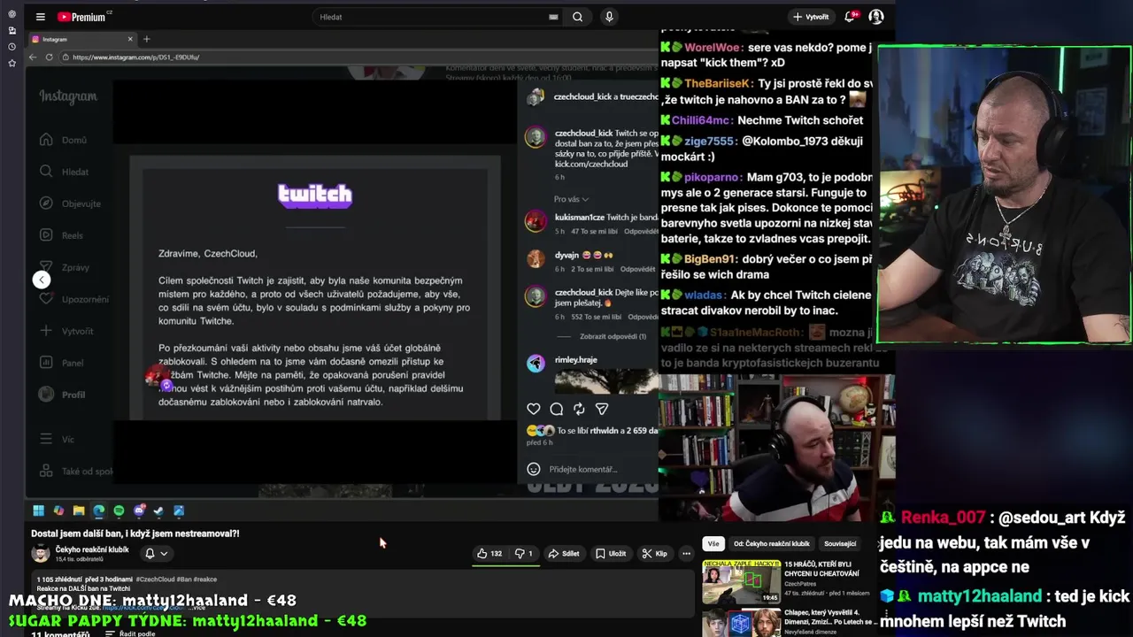Viewport: 1133px width, 637px height.
Task: Open File Explorer in the taskbar
Action: tap(79, 510)
